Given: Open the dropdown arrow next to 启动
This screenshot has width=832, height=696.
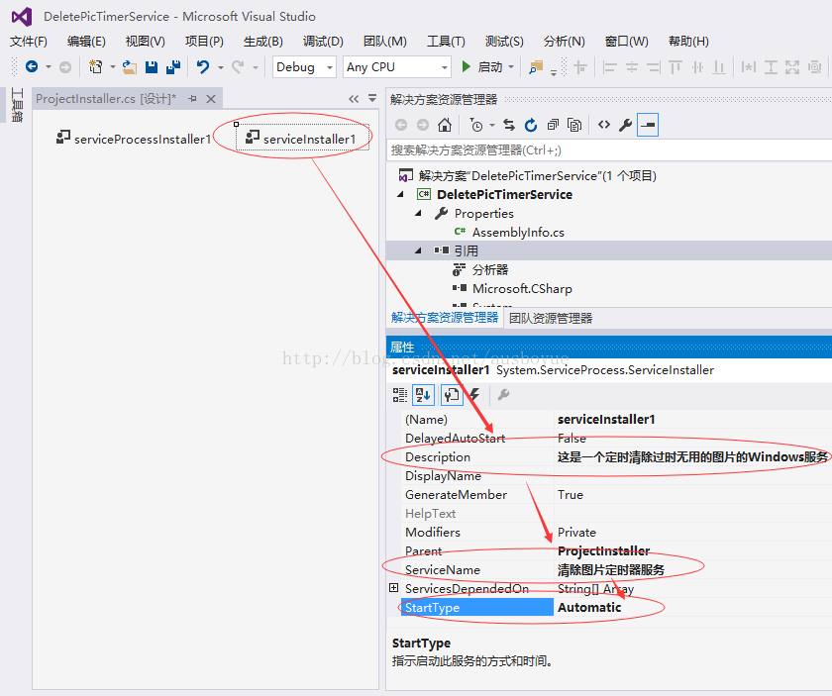Looking at the screenshot, I should click(511, 67).
